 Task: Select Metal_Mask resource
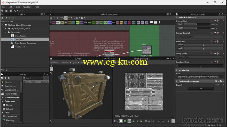click(x=20, y=47)
